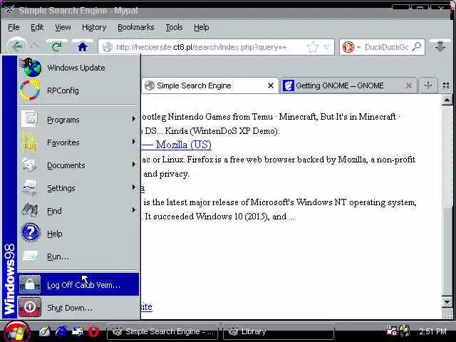Open the downloads arrow button
Viewport: 456px width, 342px height.
point(440,46)
